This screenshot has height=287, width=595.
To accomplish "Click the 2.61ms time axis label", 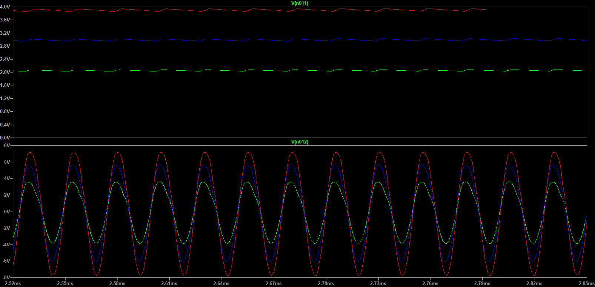I will click(169, 284).
